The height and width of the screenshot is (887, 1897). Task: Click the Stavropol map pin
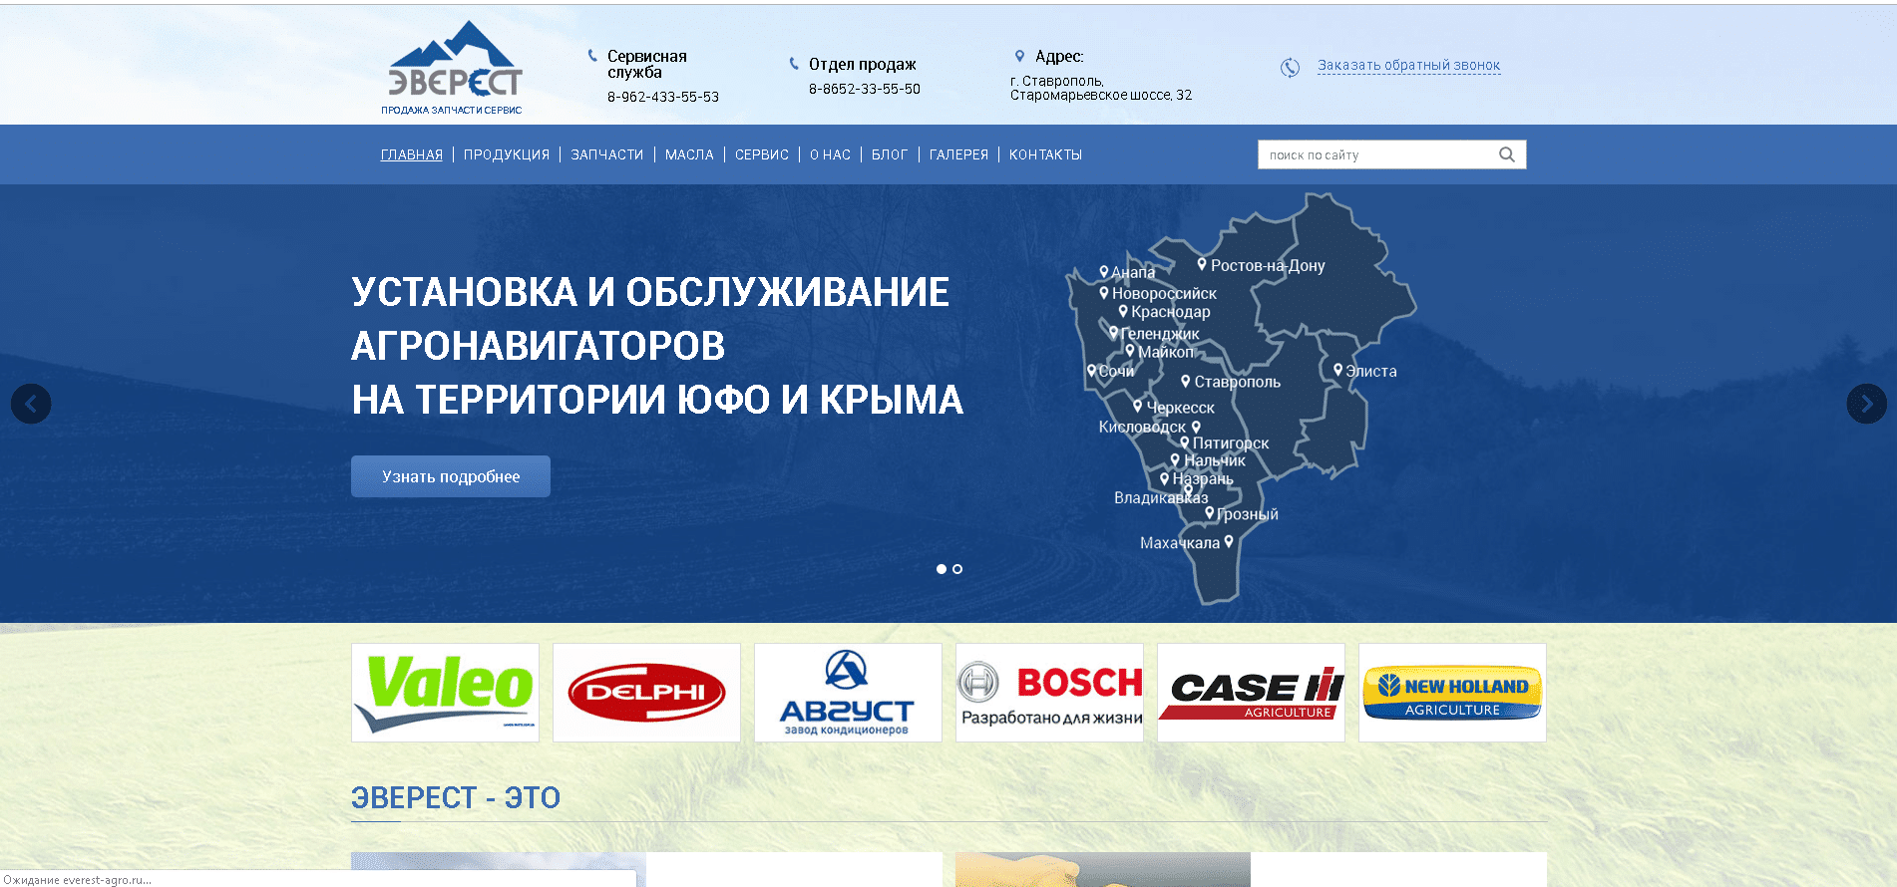click(x=1186, y=381)
